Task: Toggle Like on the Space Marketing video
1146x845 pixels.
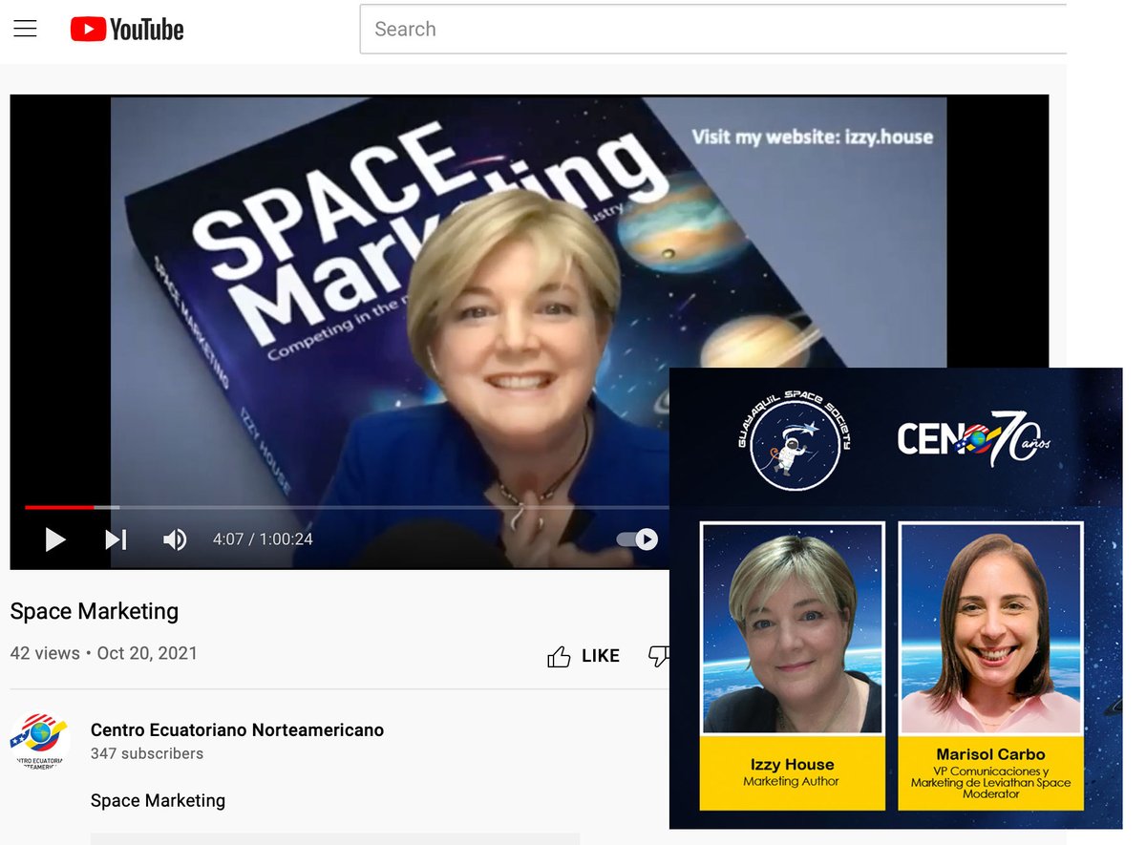Action: click(583, 656)
